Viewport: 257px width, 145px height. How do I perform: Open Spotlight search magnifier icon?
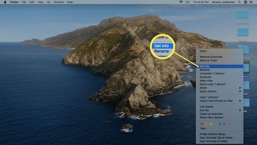239,2
